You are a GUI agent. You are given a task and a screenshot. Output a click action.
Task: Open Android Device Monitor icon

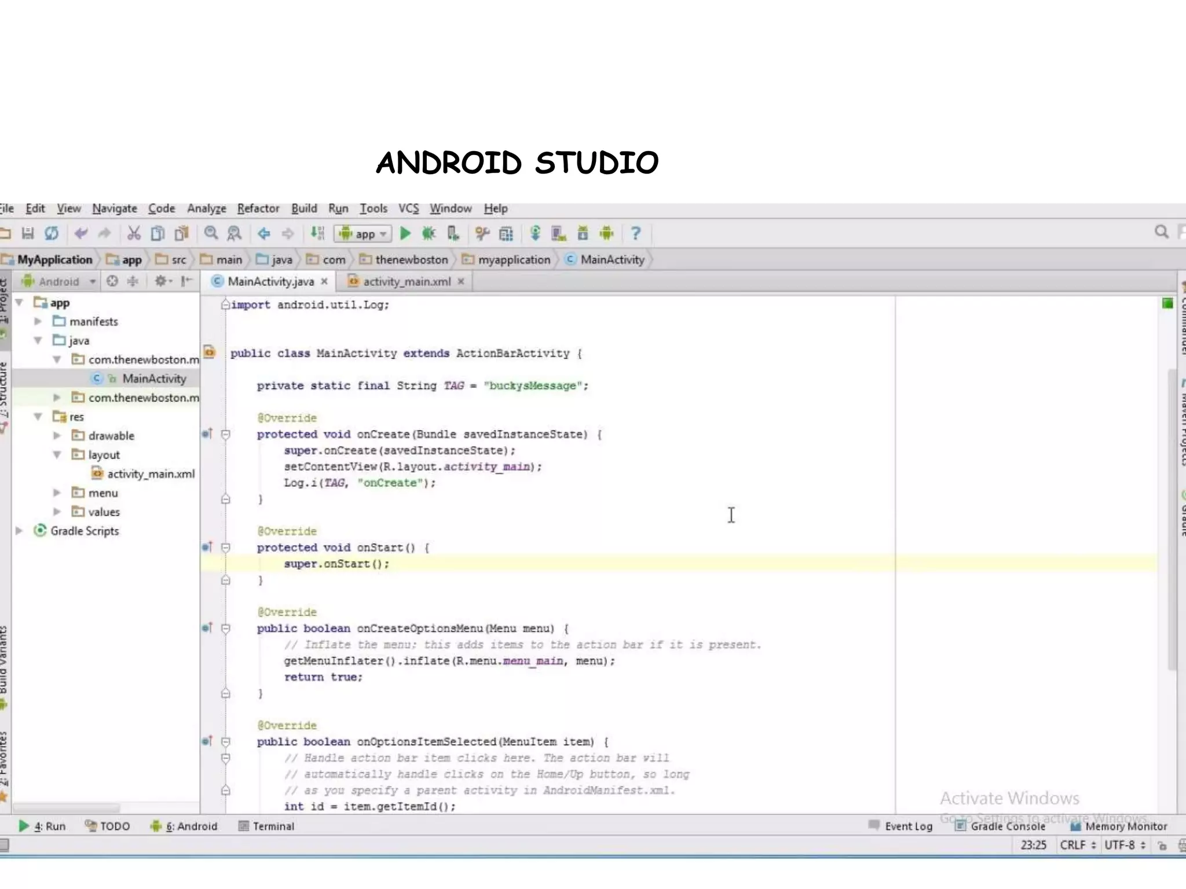pos(606,233)
